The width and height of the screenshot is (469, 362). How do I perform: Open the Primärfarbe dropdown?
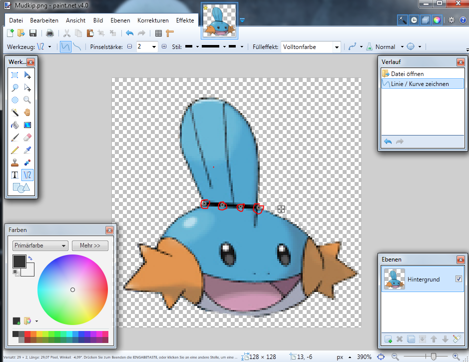[40, 245]
